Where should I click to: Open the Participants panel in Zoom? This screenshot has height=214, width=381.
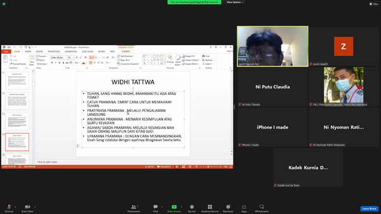click(133, 209)
